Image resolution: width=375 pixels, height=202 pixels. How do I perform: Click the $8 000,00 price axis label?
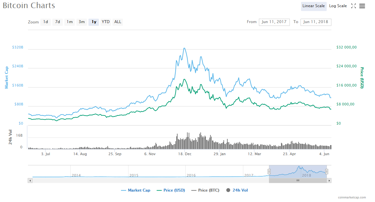tap(345, 104)
